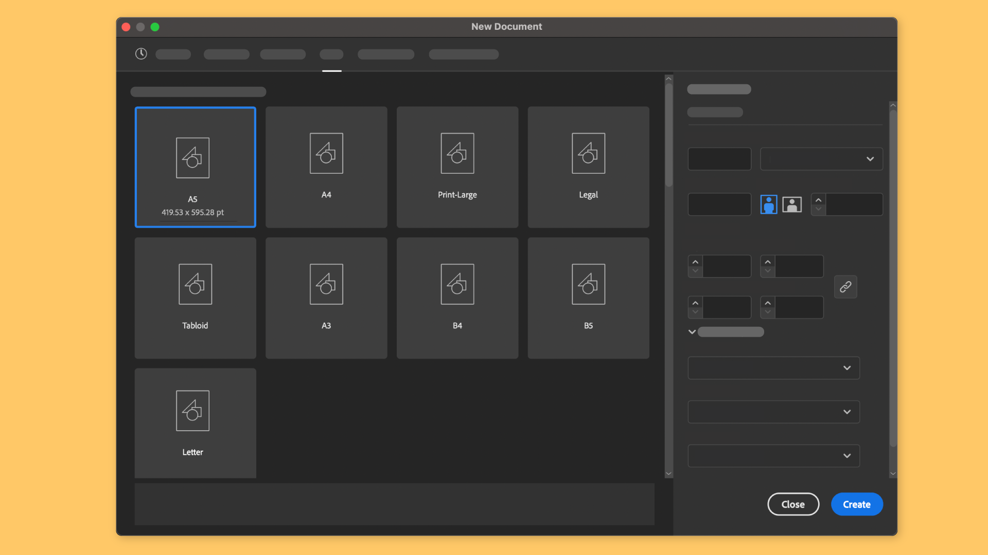Choose the Print-Large preset
Screen dimensions: 988x555
point(457,167)
